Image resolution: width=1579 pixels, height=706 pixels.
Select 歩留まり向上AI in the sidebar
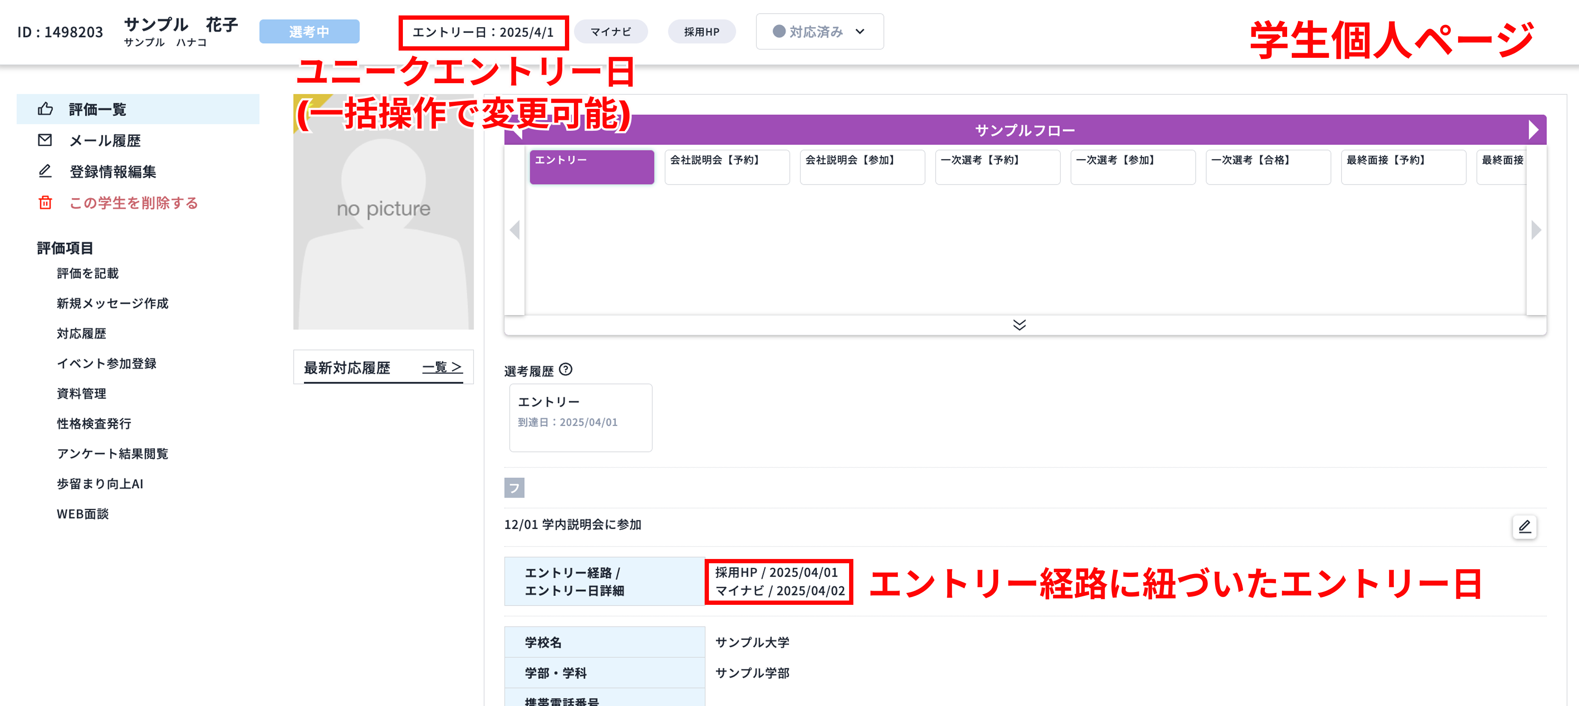point(99,484)
